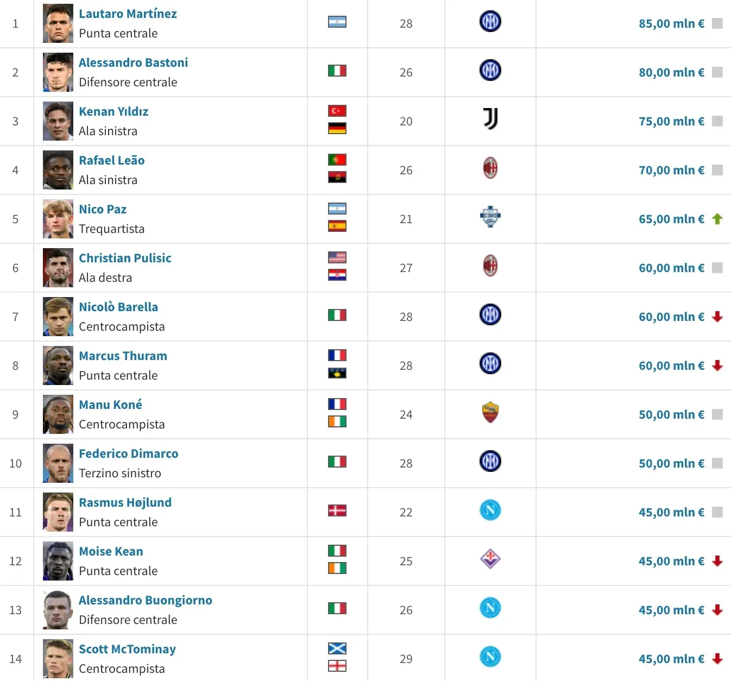The height and width of the screenshot is (681, 731).
Task: Click the green upward value arrow for Nico Paz
Action: [x=718, y=219]
